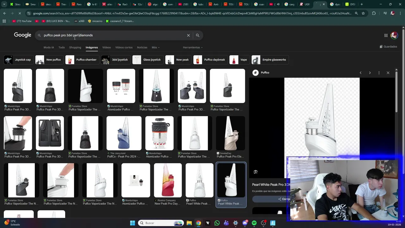Screen dimensions: 405x228
Task: Open Discord from the taskbar
Action: 245,223
